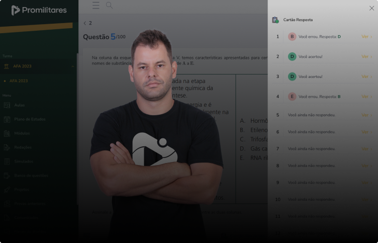Screen dimensions: 378x243
Task: Click Ver link for question 3
Action: [366, 77]
